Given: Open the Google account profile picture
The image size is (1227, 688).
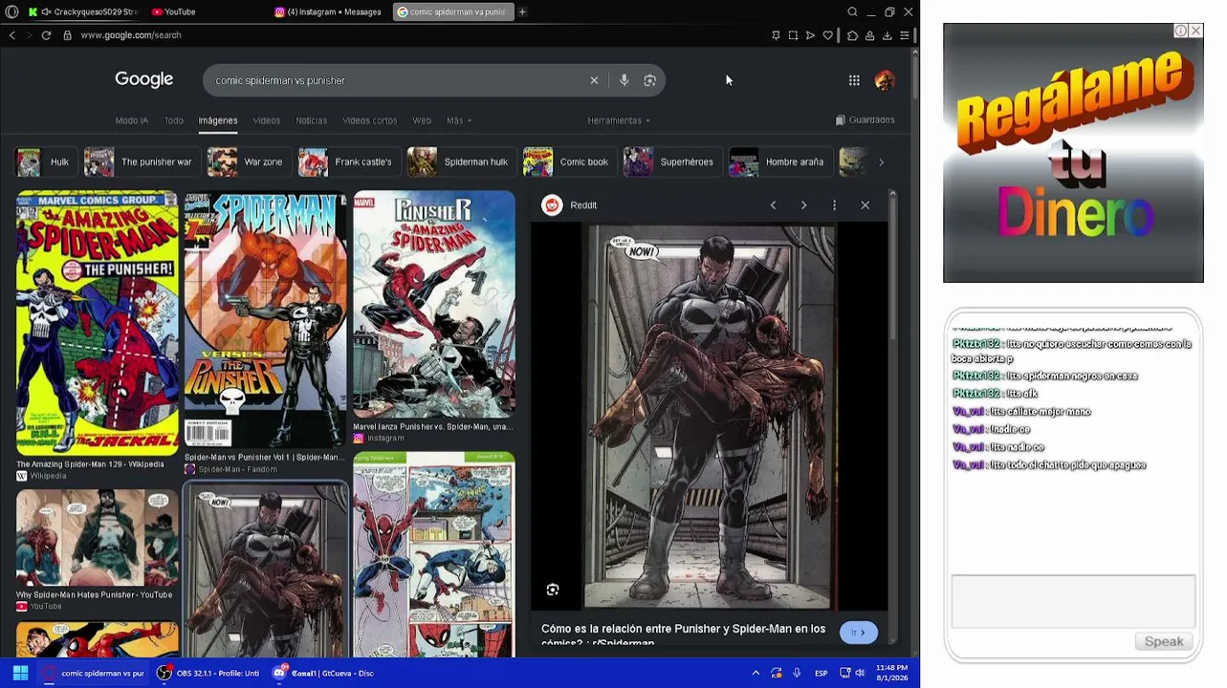Looking at the screenshot, I should [x=885, y=80].
